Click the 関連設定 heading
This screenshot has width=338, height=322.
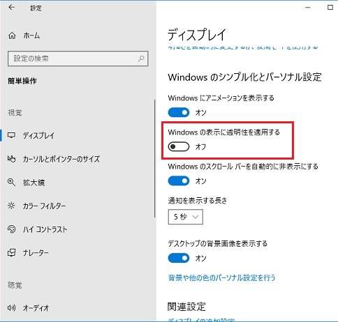coord(186,307)
